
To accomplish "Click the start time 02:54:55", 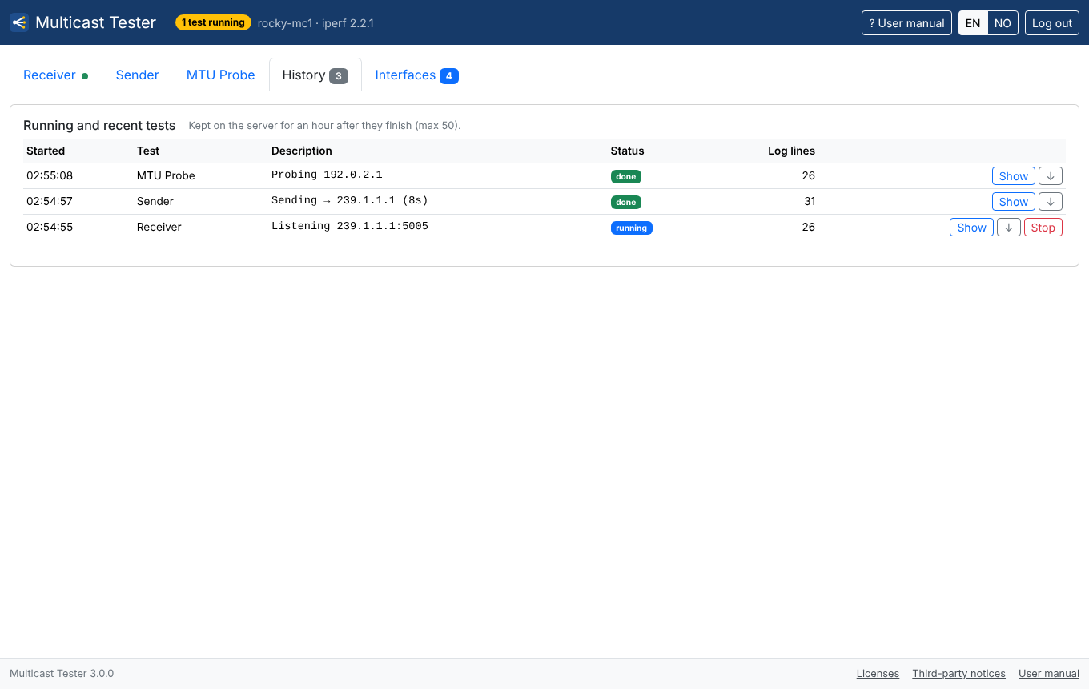I will point(50,227).
